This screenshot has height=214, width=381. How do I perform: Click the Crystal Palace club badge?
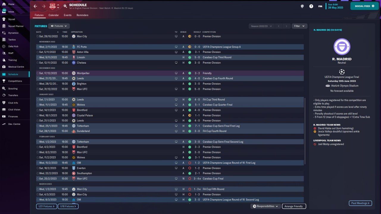74,115
